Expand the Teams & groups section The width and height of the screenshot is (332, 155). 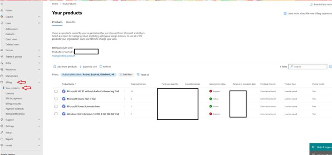14,57
